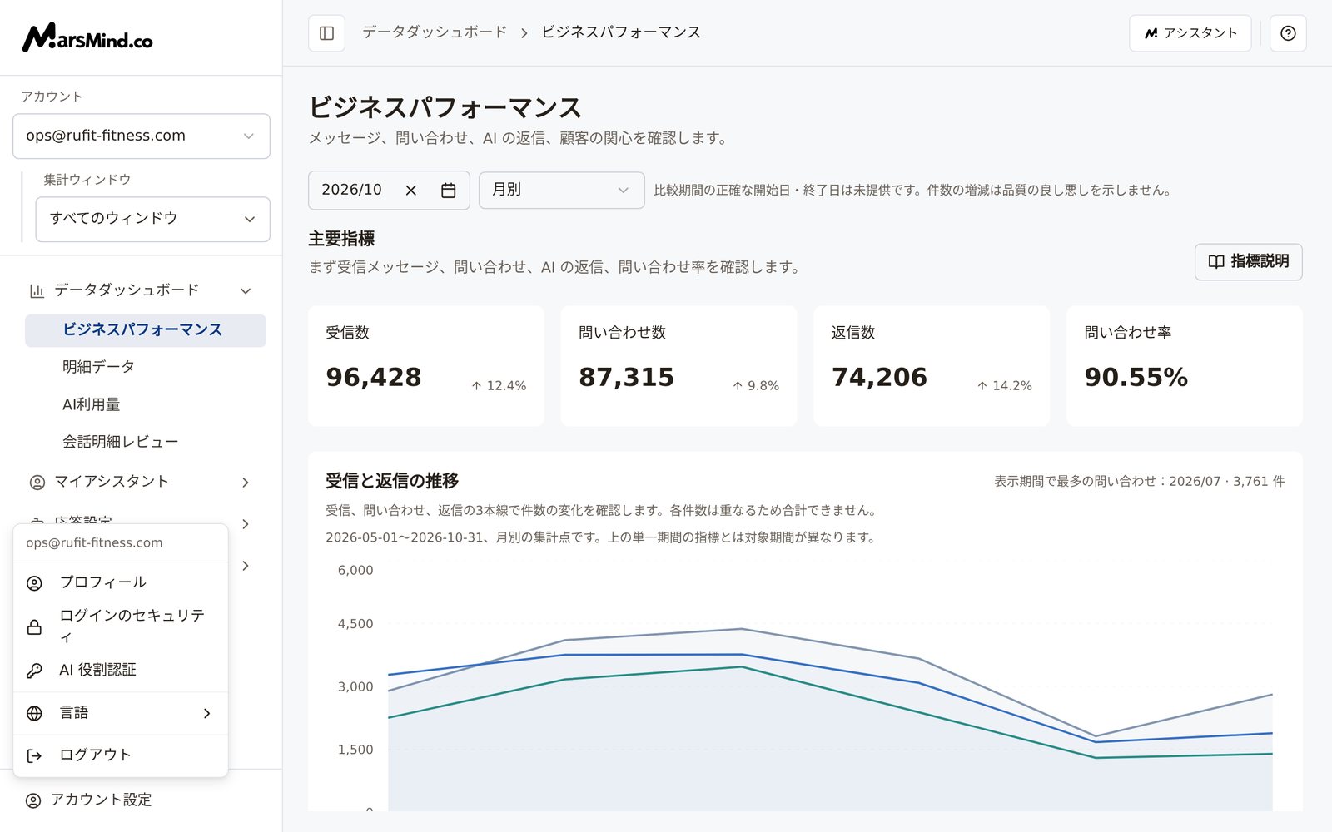Click the 受信と返信の推移 chart title
The height and width of the screenshot is (832, 1332).
coord(392,481)
